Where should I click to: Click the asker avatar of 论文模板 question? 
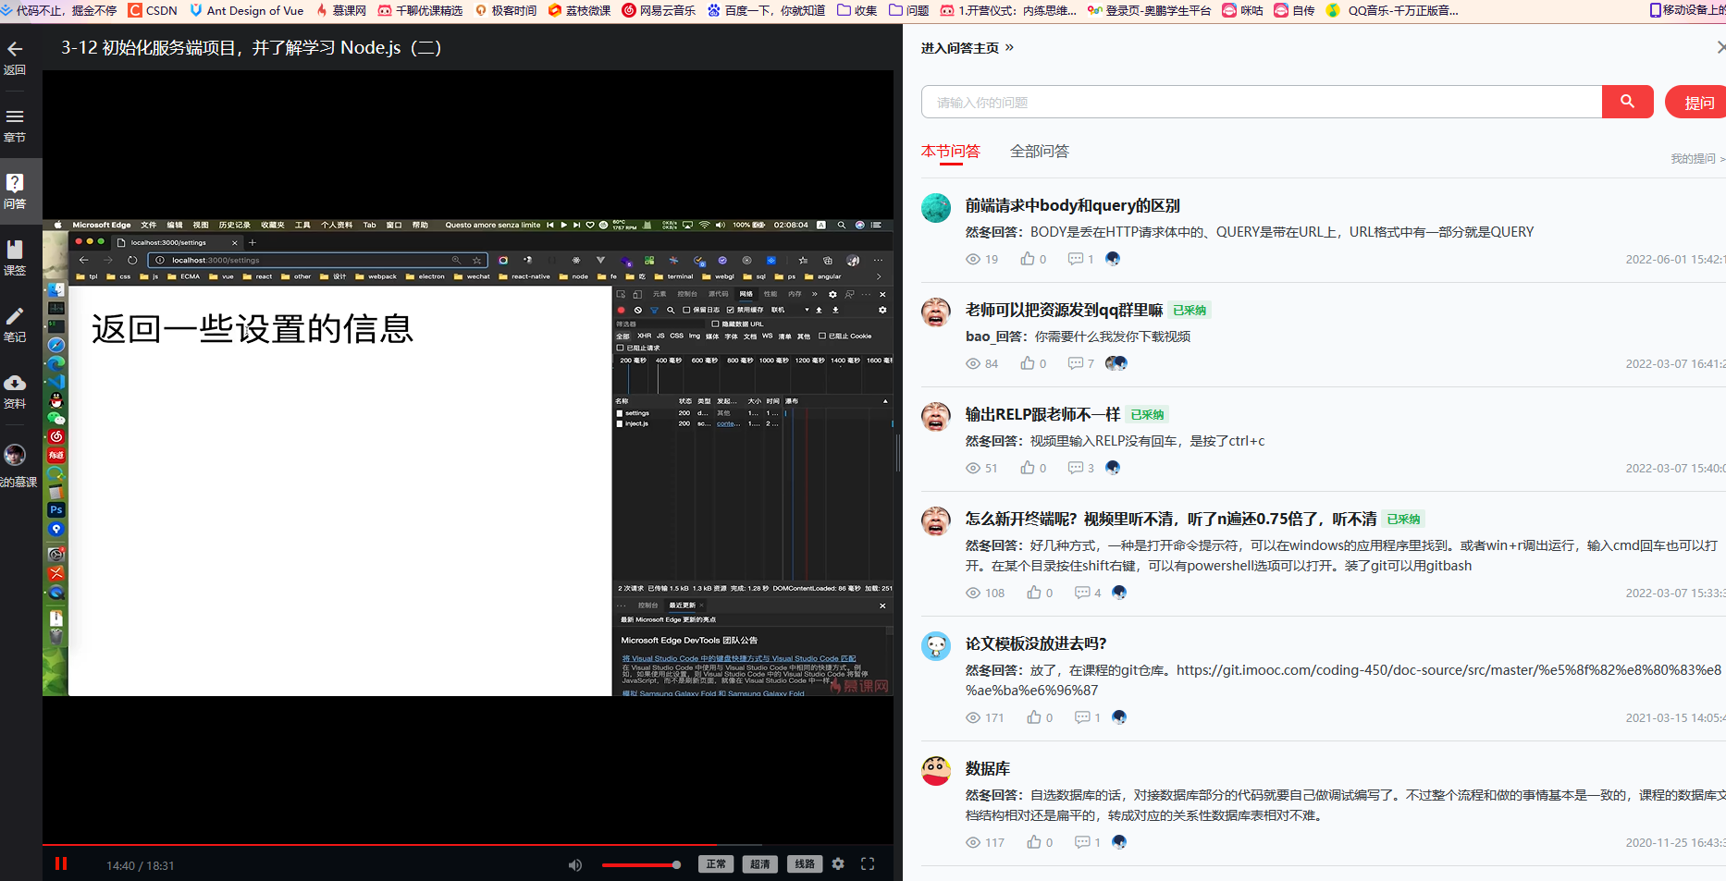tap(936, 645)
